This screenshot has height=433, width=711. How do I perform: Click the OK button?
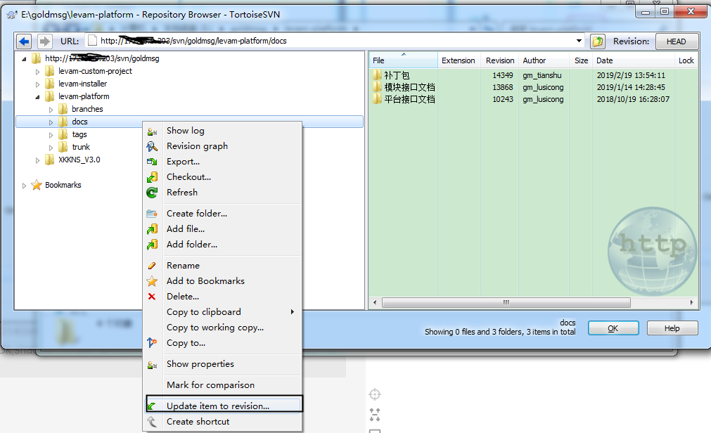tap(613, 328)
